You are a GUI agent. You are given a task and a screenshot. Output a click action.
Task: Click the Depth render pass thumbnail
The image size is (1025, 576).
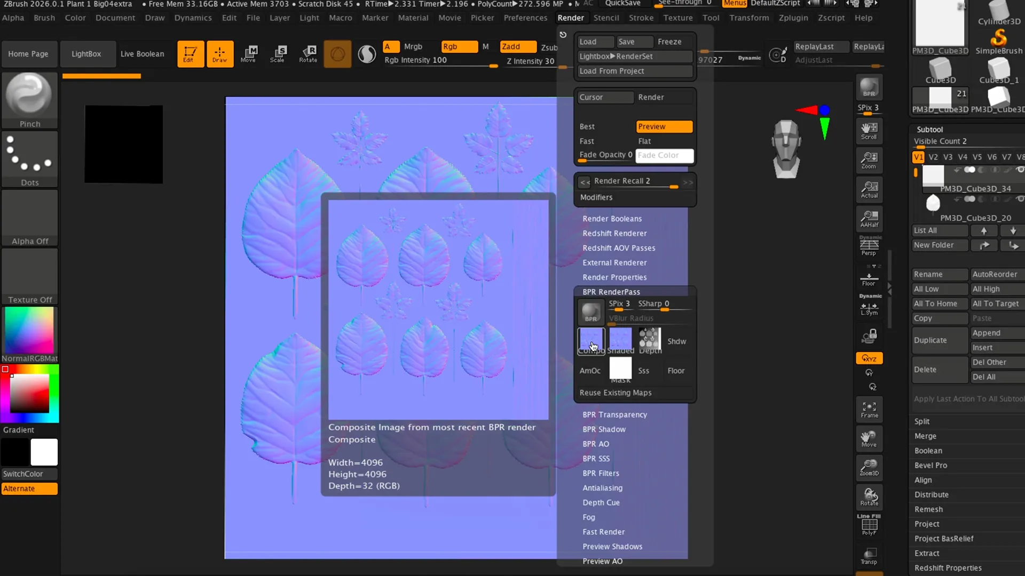click(x=650, y=340)
